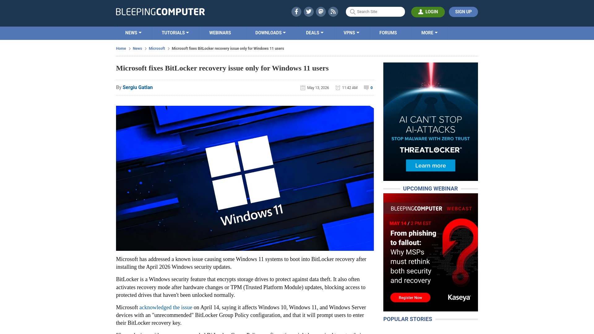The height and width of the screenshot is (334, 594).
Task: Open the ThreatLocker AI-attacks ad banner
Action: pos(430,122)
